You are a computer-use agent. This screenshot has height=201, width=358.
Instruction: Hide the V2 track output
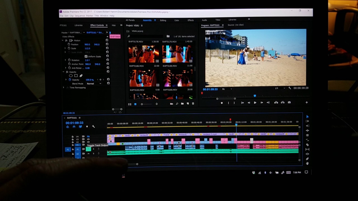click(88, 142)
